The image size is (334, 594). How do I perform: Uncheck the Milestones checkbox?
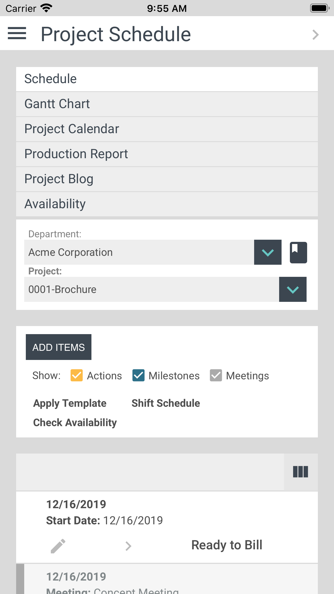pyautogui.click(x=138, y=375)
